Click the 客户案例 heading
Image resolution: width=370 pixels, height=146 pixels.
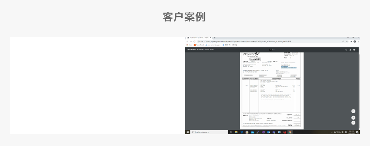point(184,17)
